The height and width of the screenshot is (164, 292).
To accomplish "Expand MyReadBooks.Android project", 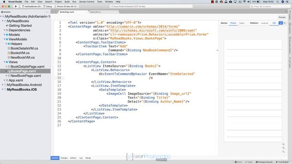I will [x=3, y=85].
